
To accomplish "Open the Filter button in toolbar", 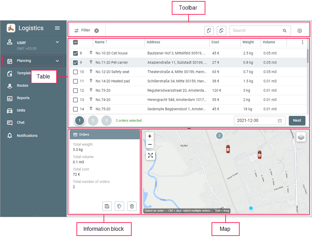I will click(82, 30).
